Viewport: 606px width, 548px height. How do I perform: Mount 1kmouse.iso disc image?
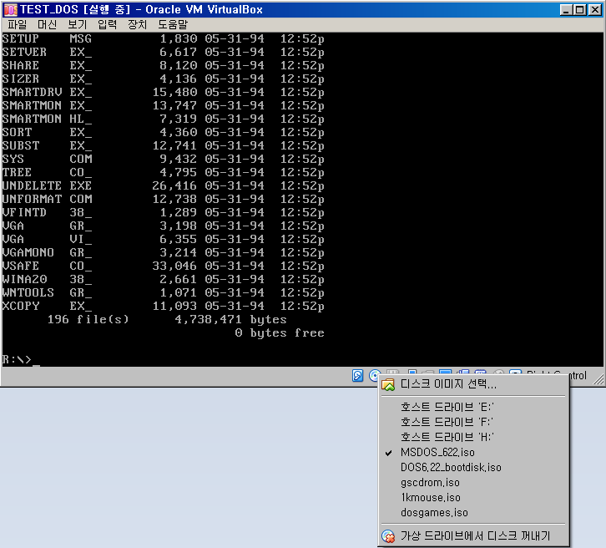474,497
